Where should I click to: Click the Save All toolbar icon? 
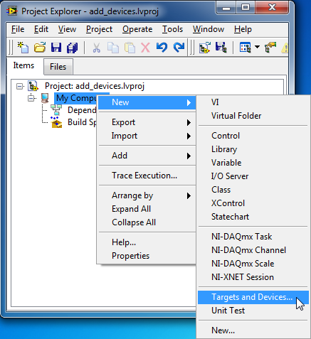(x=72, y=48)
